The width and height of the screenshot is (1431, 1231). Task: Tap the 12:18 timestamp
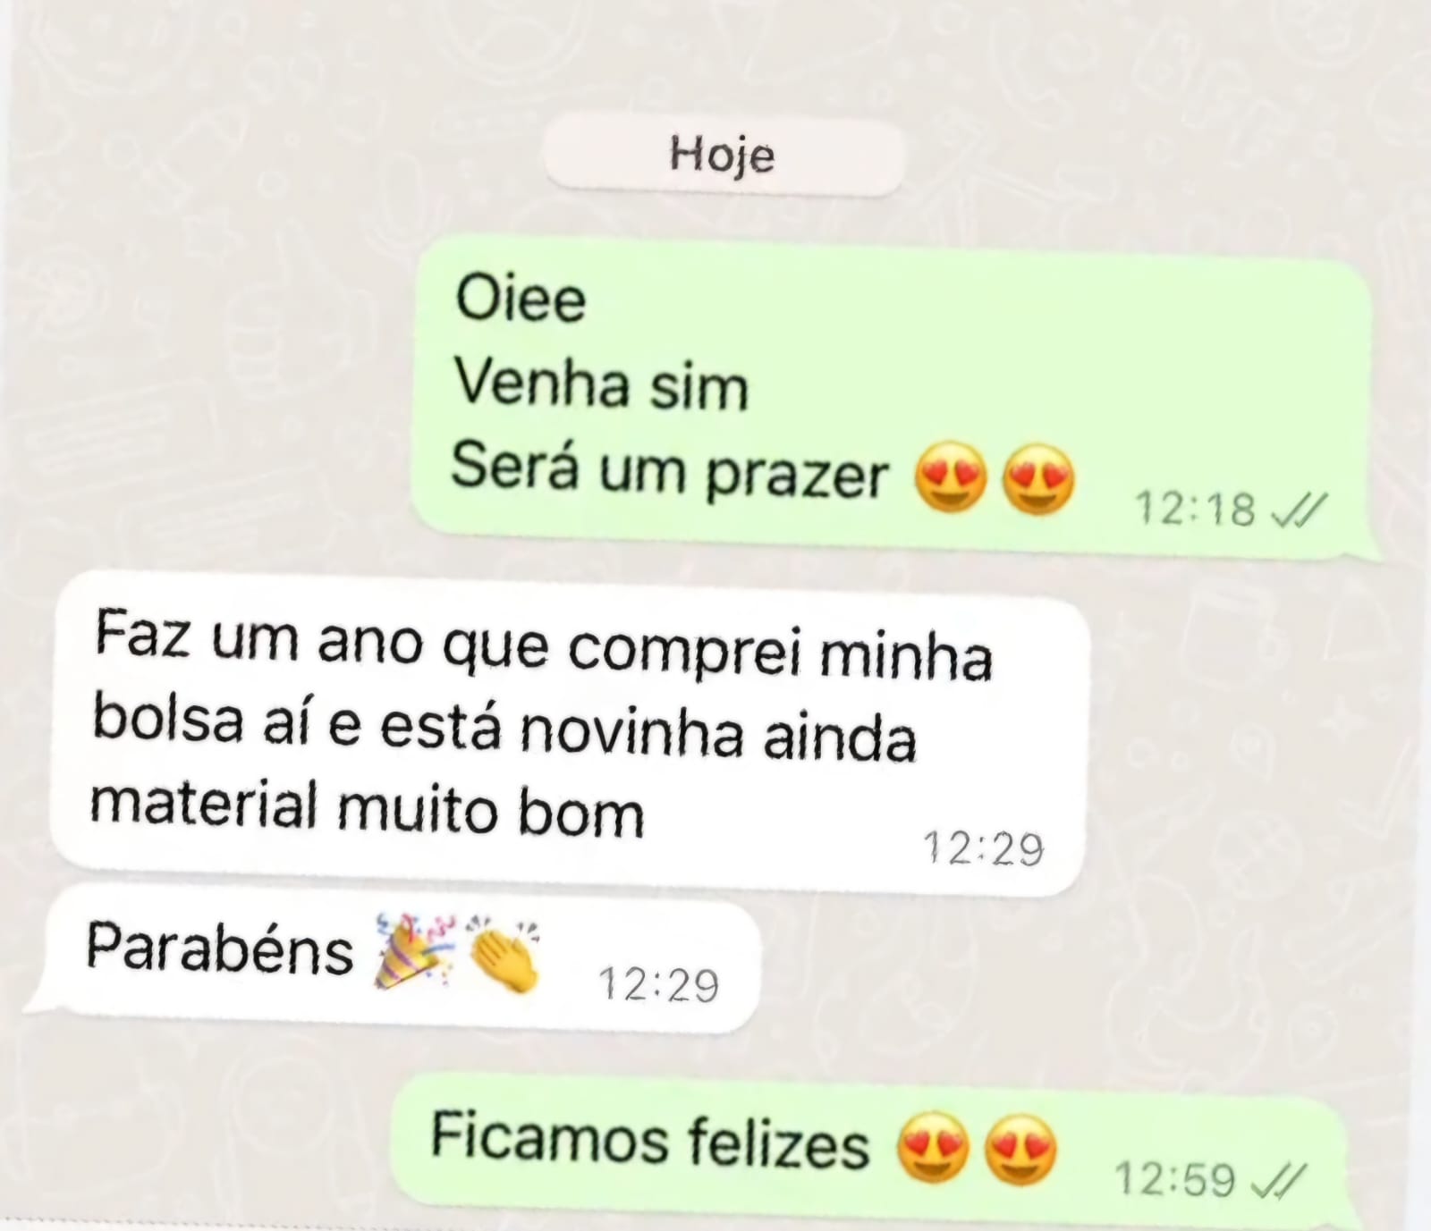tap(1195, 510)
